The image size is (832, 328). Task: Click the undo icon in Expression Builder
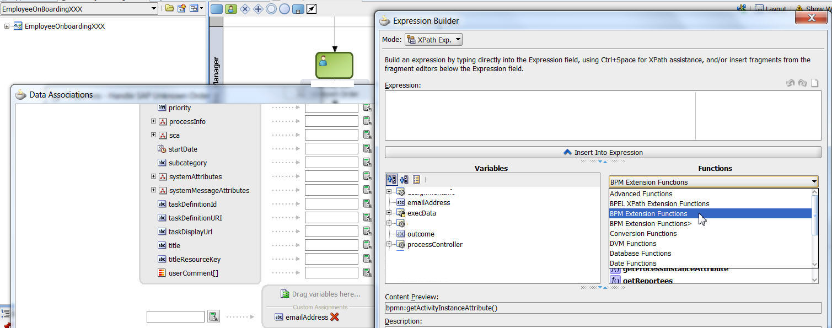(791, 83)
